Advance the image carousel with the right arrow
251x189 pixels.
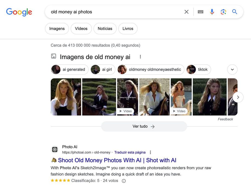[x=238, y=97]
